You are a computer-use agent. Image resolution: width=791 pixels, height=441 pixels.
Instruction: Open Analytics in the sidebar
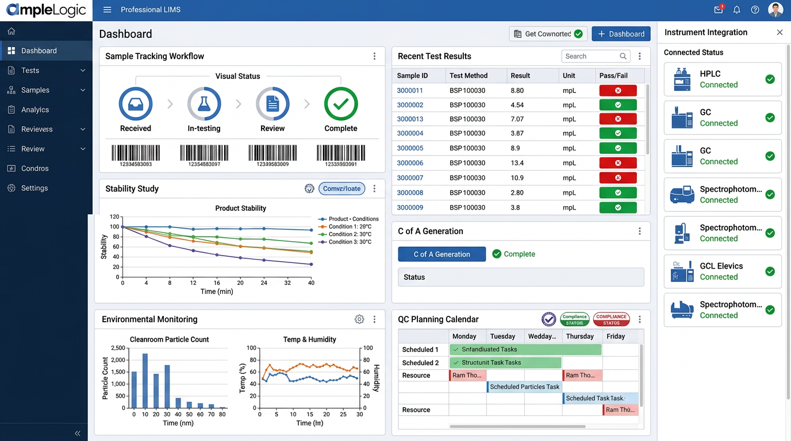pyautogui.click(x=35, y=110)
